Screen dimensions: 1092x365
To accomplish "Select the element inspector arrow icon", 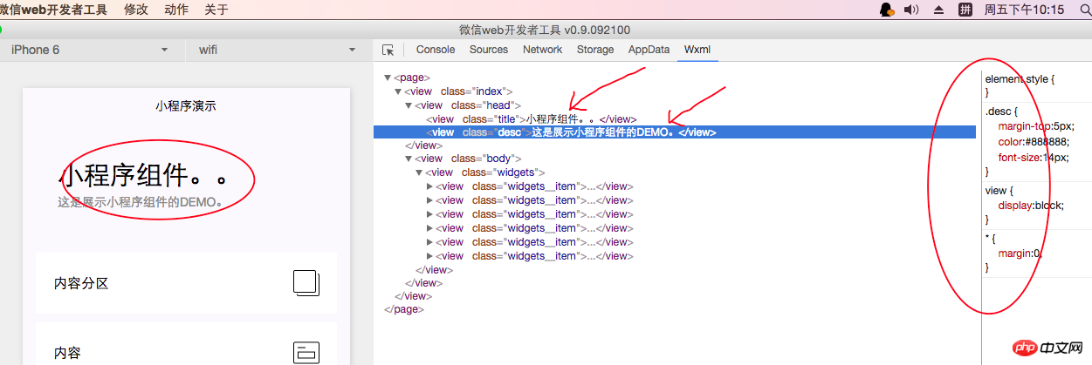I will point(388,50).
